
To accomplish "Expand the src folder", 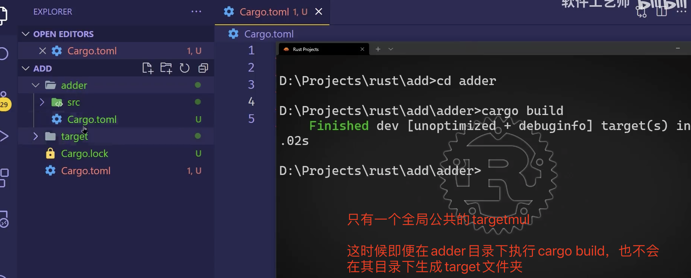I will pyautogui.click(x=42, y=102).
